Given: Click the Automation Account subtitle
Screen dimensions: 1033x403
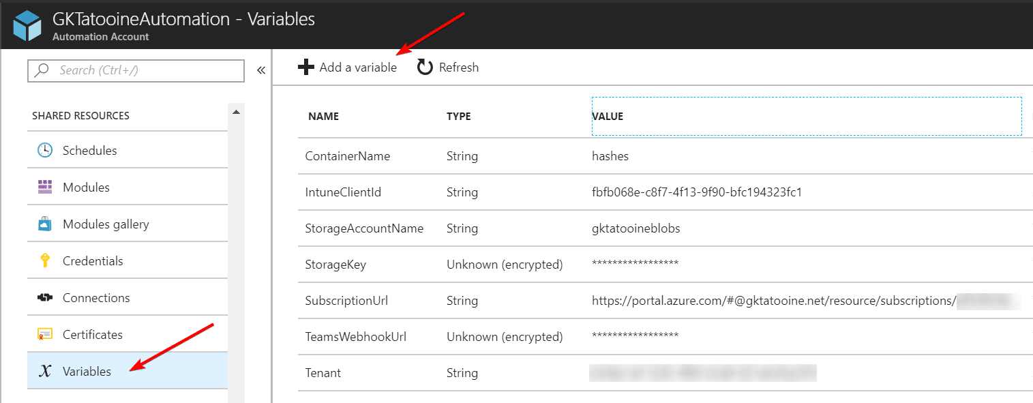Looking at the screenshot, I should coord(101,37).
